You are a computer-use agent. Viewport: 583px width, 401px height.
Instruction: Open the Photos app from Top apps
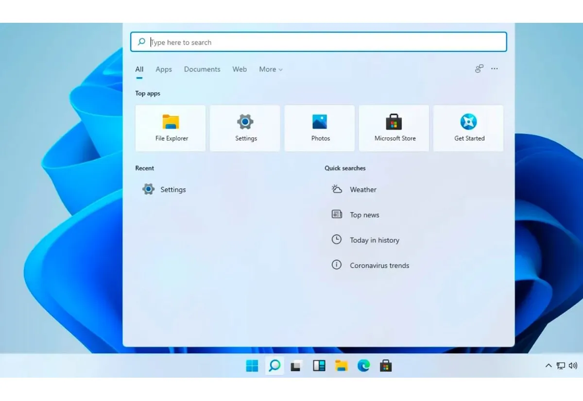(320, 127)
